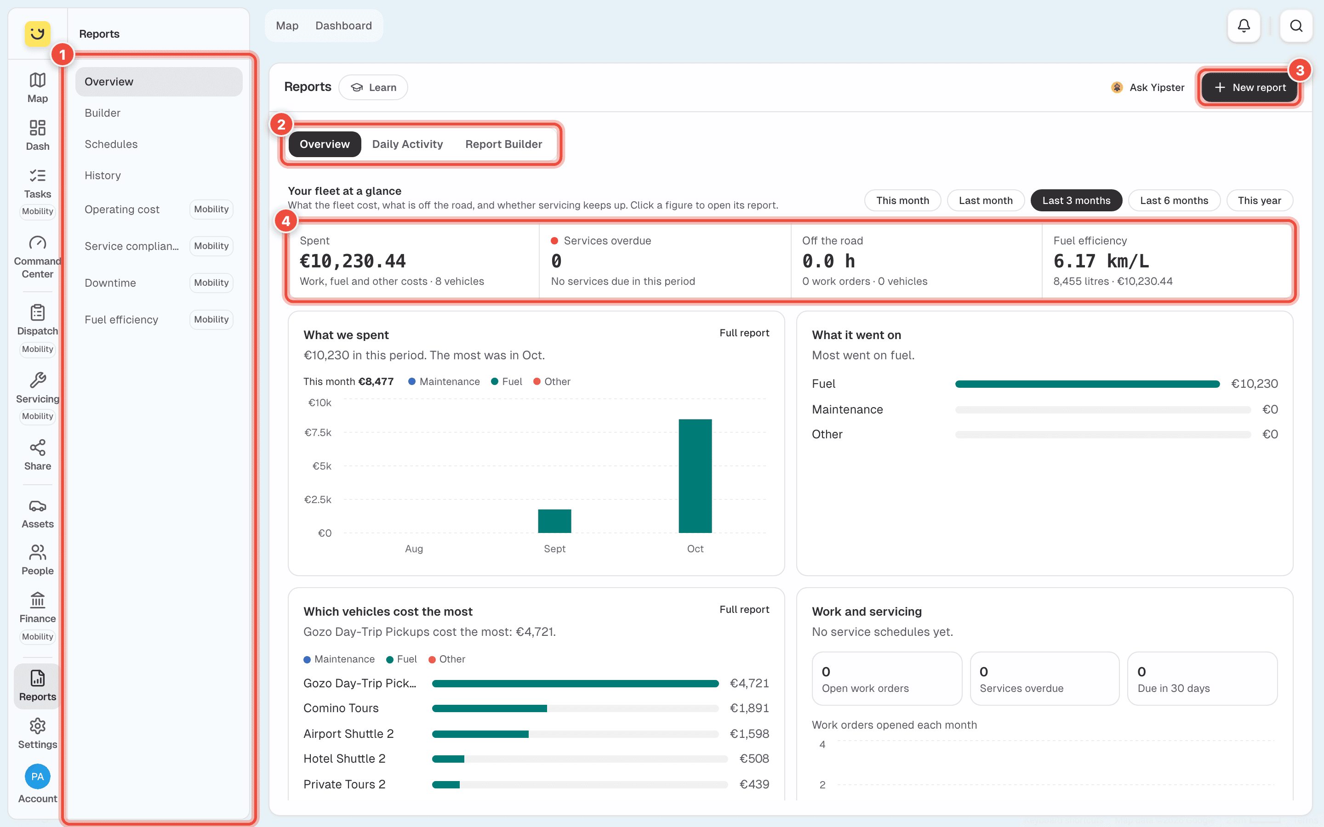Open Fuel efficiency 6.17 km/L figure

(x=1168, y=261)
